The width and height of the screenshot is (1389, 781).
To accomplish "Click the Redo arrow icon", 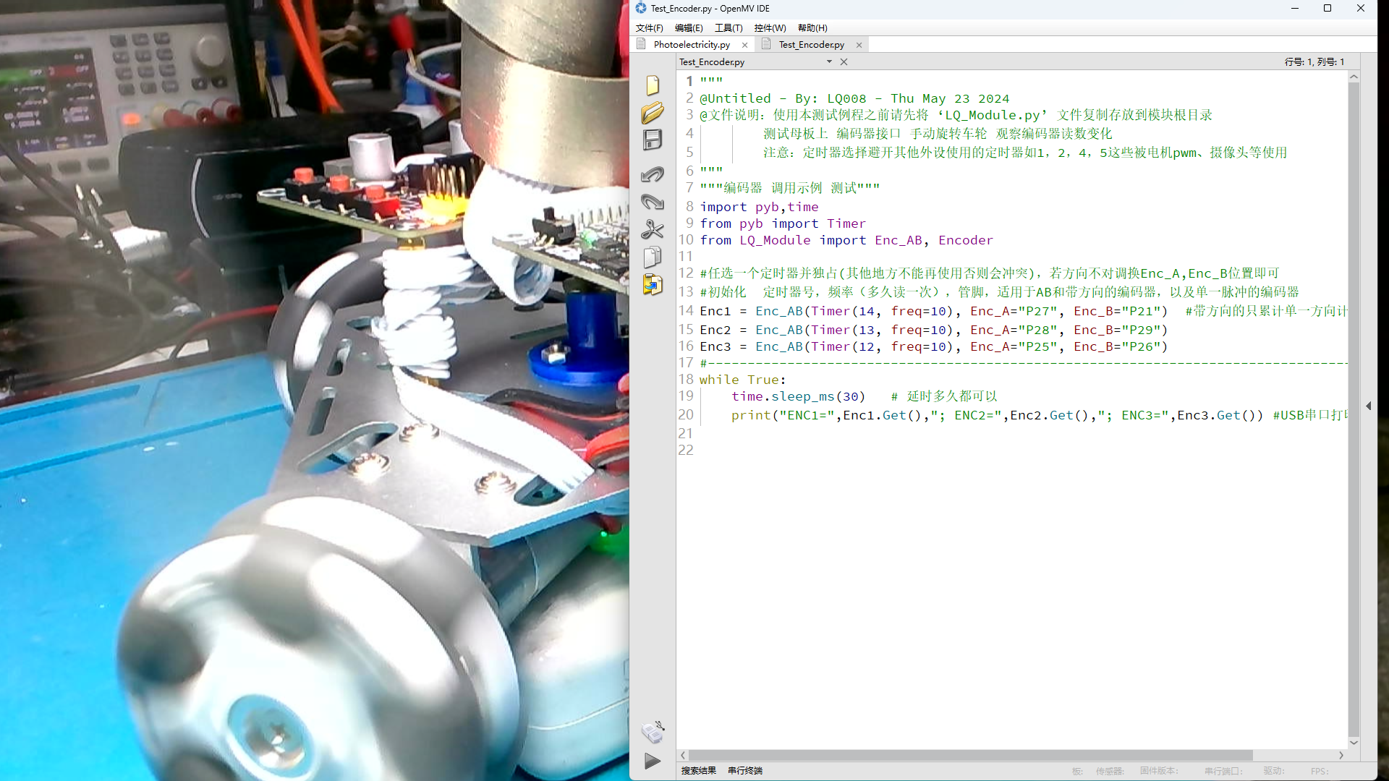I will [x=653, y=202].
